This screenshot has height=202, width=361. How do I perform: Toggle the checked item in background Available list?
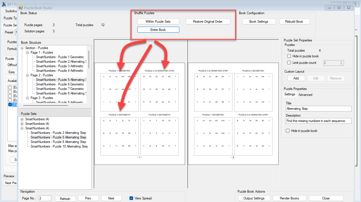pyautogui.click(x=10, y=105)
